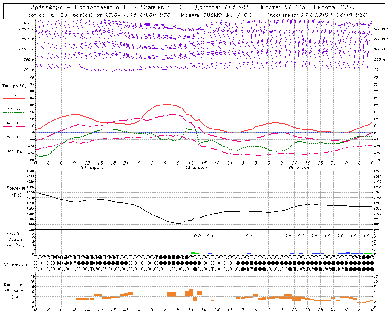Click the "Давление" pressure panel label
This screenshot has height=312, width=390.
[x=16, y=188]
